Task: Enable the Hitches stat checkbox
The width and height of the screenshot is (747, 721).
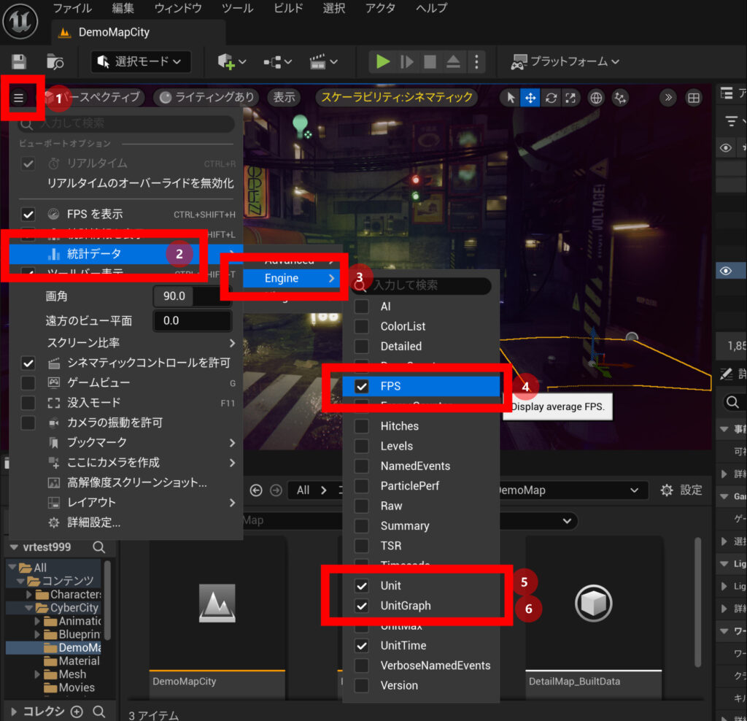Action: [360, 425]
